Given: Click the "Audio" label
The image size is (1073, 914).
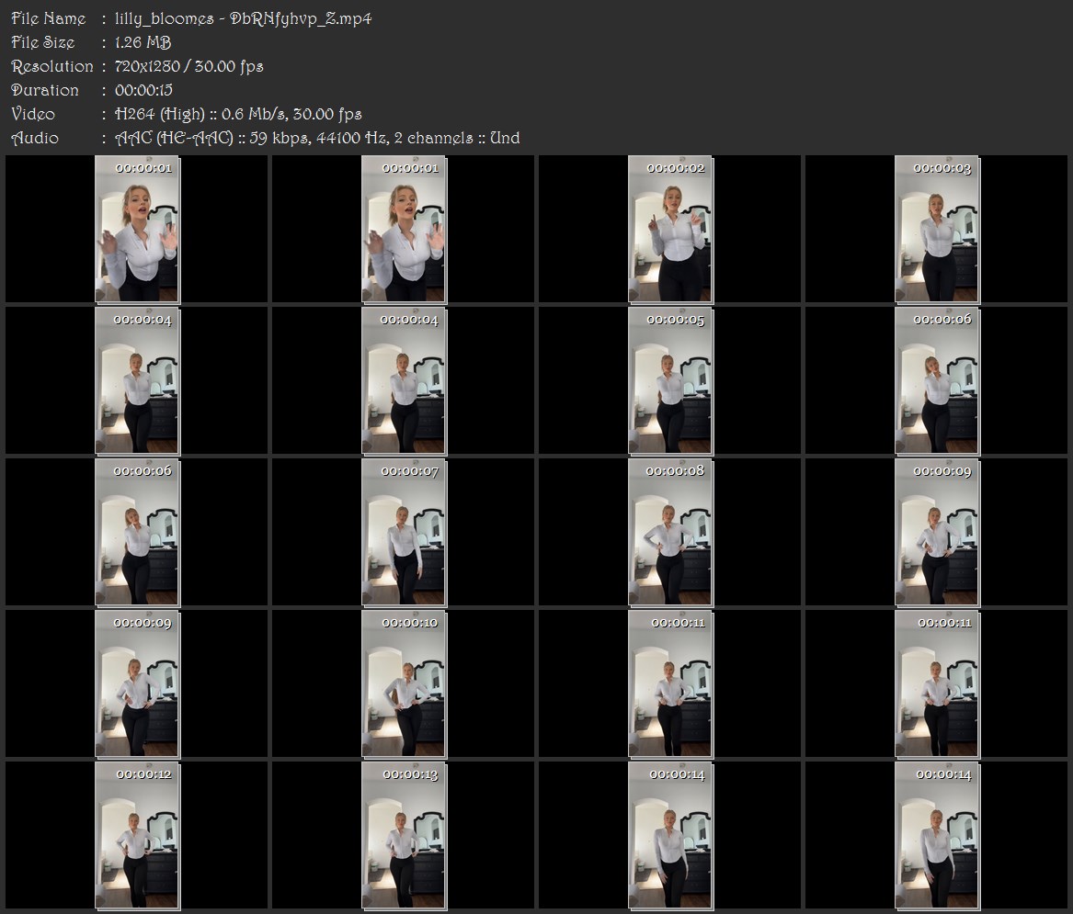Looking at the screenshot, I should coord(35,138).
